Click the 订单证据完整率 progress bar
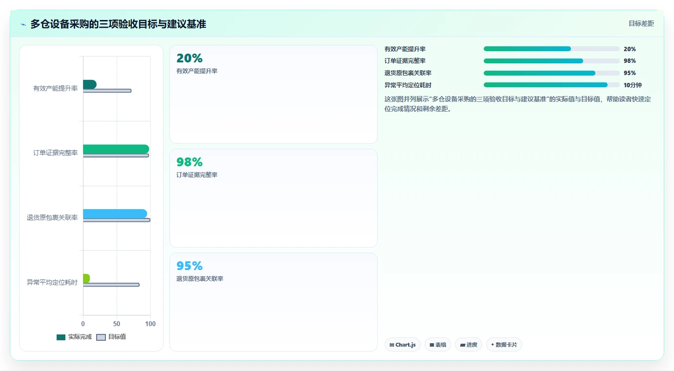Viewport: 674px width, 371px height. 551,61
